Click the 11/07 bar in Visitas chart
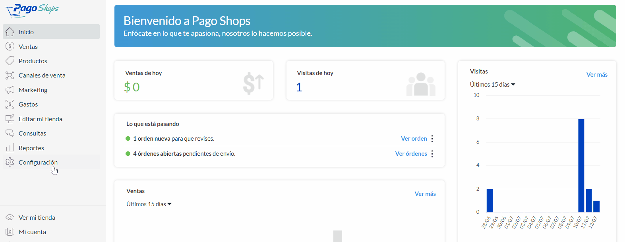 [x=589, y=201]
